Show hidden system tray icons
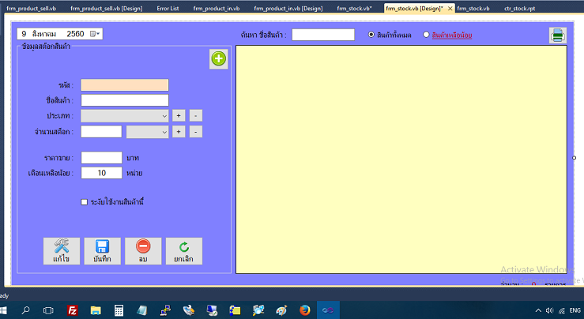Image resolution: width=584 pixels, height=319 pixels. (538, 310)
